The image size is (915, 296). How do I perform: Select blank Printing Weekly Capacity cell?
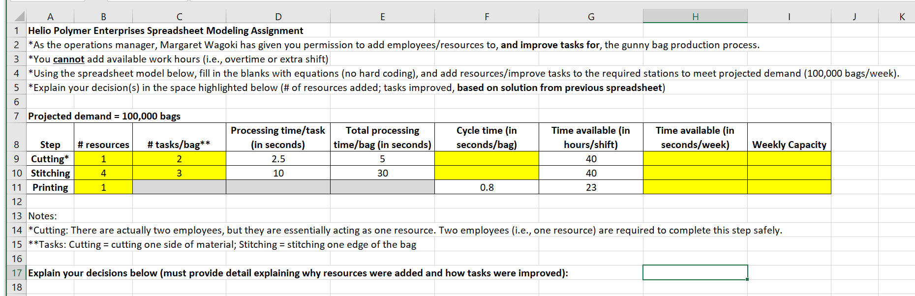[x=789, y=187]
